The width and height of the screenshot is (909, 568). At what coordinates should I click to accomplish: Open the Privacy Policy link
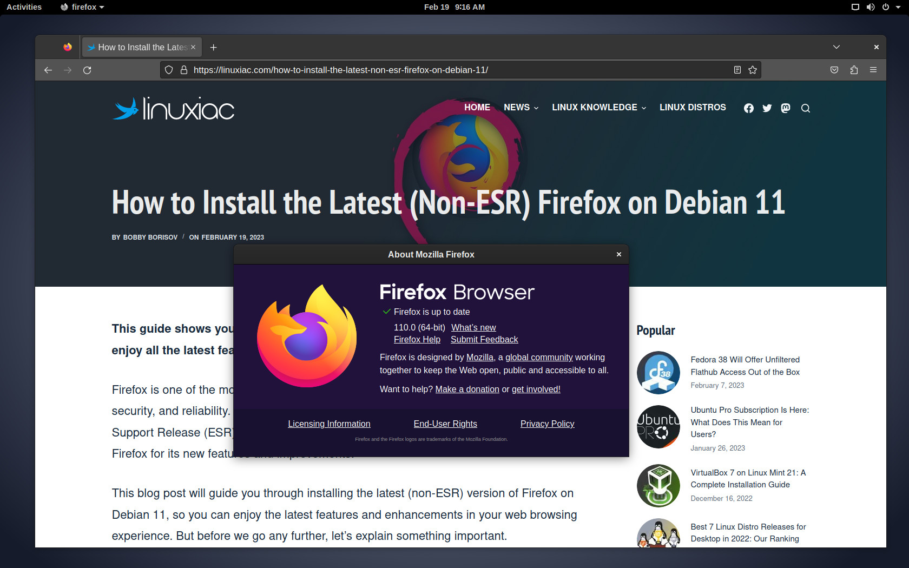tap(548, 424)
